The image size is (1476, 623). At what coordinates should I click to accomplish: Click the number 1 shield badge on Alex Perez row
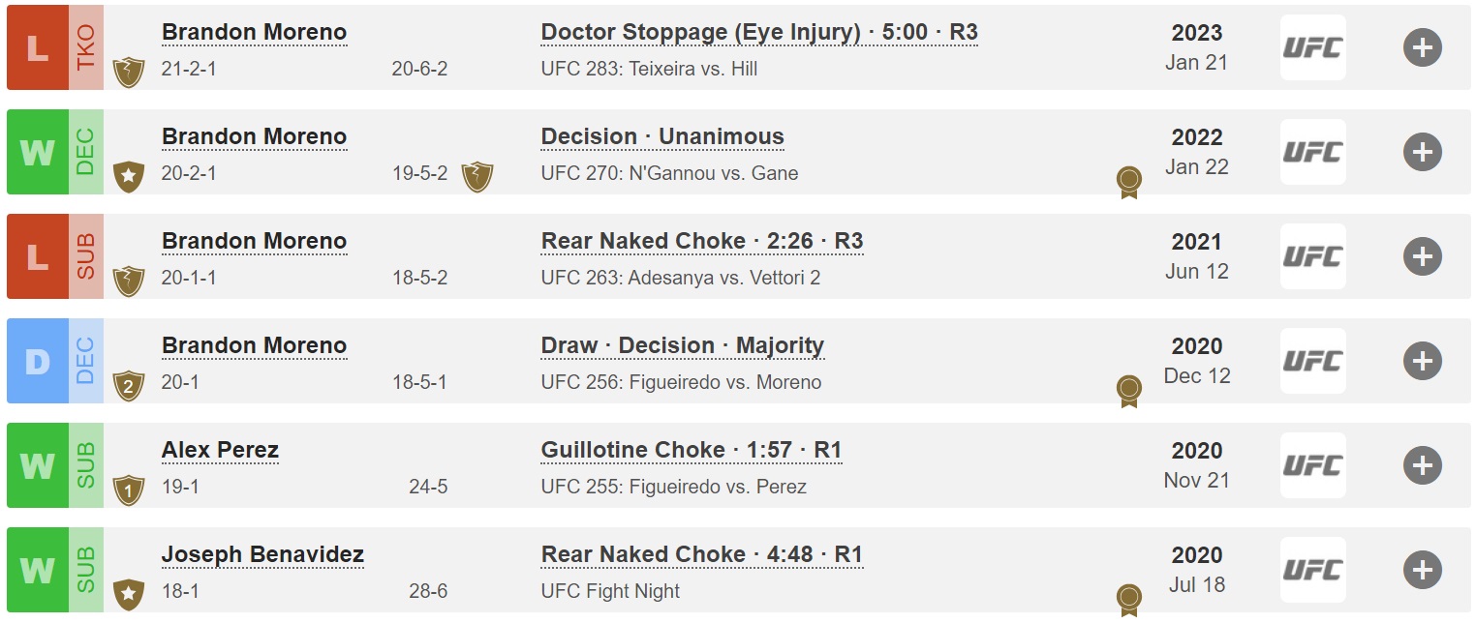(129, 489)
